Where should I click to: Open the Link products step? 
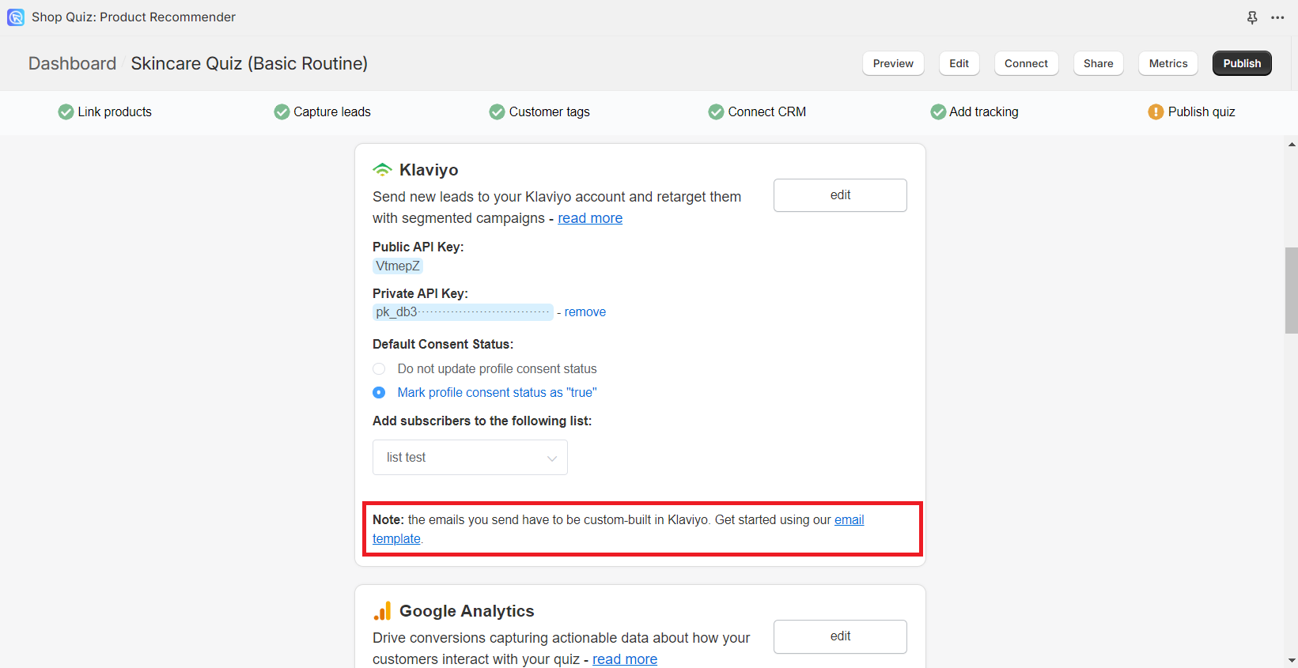104,112
